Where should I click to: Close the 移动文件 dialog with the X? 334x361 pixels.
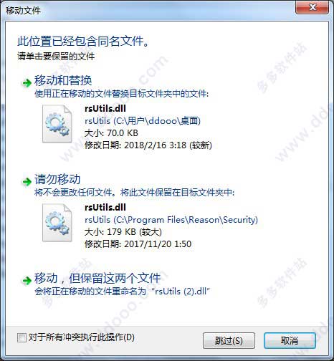click(x=312, y=7)
